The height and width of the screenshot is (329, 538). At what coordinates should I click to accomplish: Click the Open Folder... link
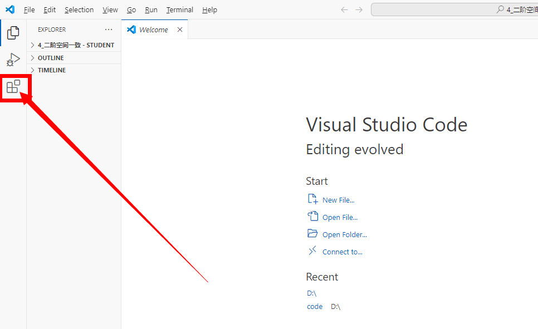pyautogui.click(x=345, y=234)
